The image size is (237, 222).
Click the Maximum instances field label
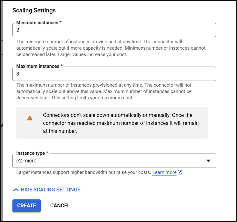pyautogui.click(x=39, y=66)
